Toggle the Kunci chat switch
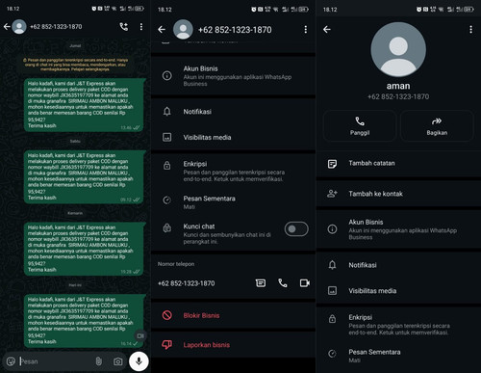 pos(296,229)
